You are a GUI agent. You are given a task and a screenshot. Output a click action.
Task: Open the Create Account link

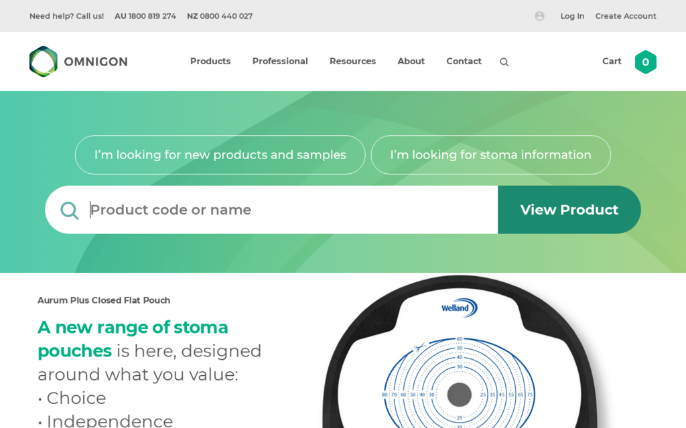(626, 16)
